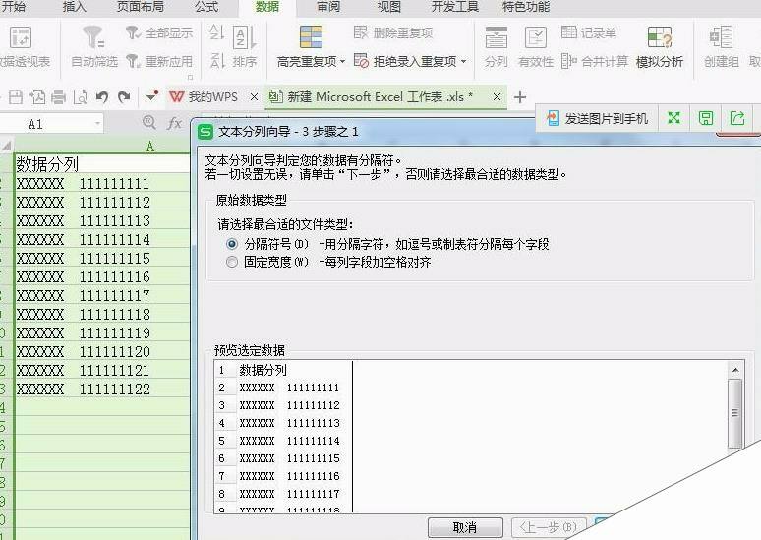This screenshot has height=540, width=761.
Task: Click the Print icon in quick toolbar
Action: pyautogui.click(x=58, y=97)
